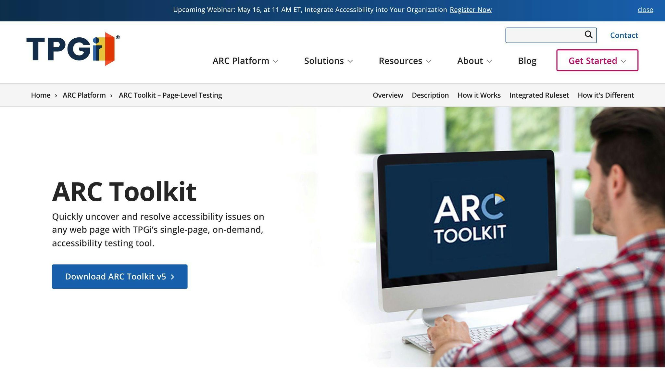Expand the ARC Platform menu
This screenshot has height=374, width=665.
pos(245,61)
